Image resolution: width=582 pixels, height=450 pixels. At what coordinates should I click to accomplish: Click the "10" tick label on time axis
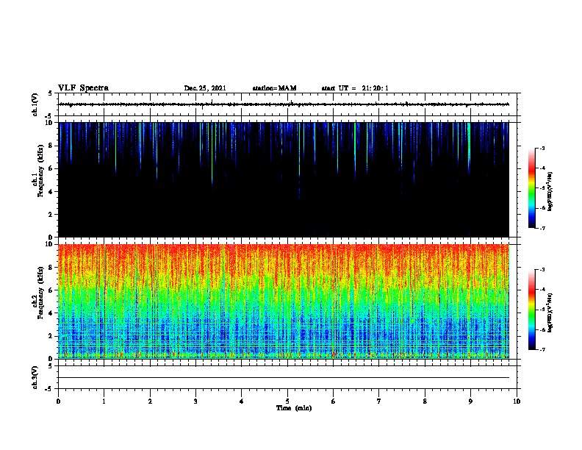coord(517,401)
